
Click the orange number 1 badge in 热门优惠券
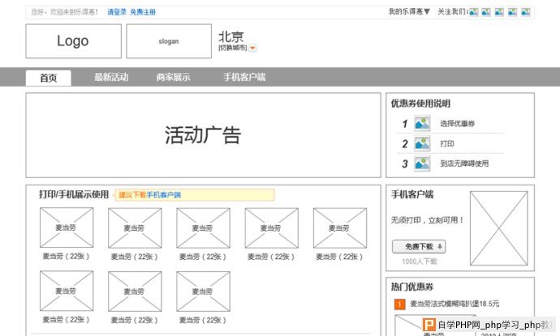[399, 304]
